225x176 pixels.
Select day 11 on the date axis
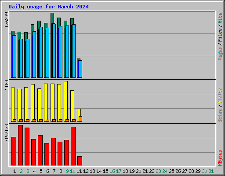pyautogui.click(x=79, y=171)
